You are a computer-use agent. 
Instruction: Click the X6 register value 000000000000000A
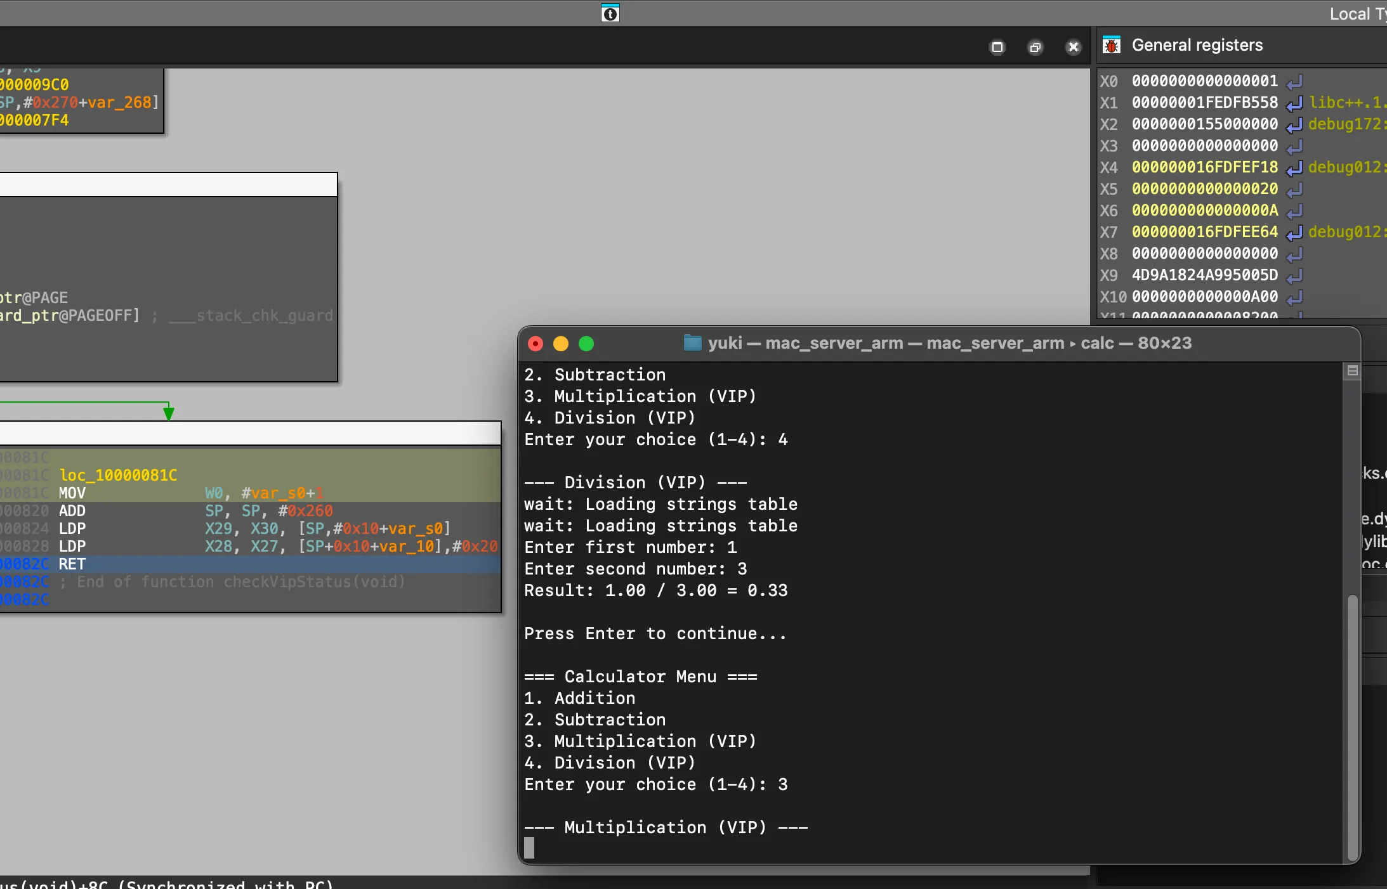pos(1204,211)
